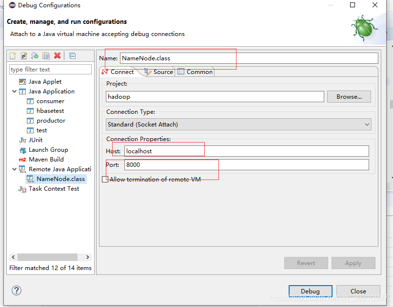Delete the selected launch configuration
393x307 pixels.
point(58,56)
